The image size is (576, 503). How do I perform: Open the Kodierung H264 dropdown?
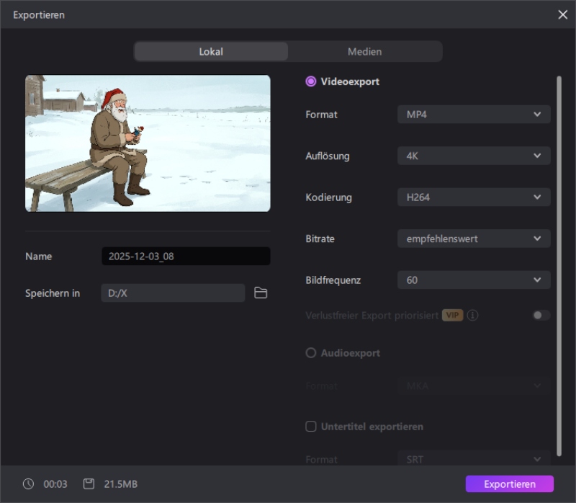click(473, 197)
